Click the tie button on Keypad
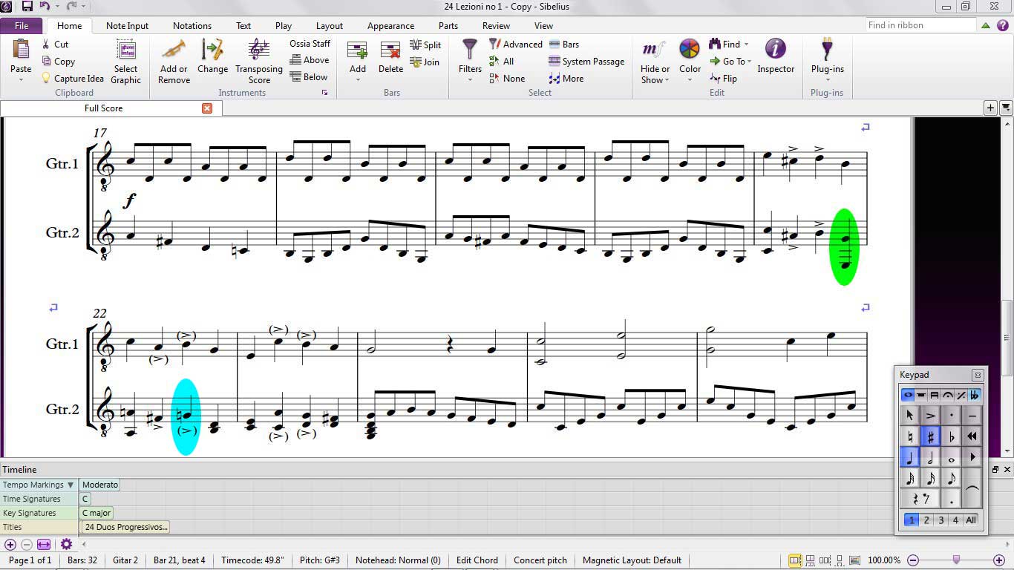Viewport: 1014px width, 570px height. pos(972,488)
